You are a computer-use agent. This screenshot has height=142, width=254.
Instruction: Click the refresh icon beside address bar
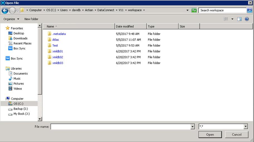click(194, 10)
